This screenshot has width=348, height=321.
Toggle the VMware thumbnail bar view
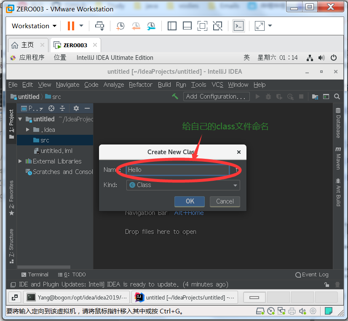tap(187, 26)
